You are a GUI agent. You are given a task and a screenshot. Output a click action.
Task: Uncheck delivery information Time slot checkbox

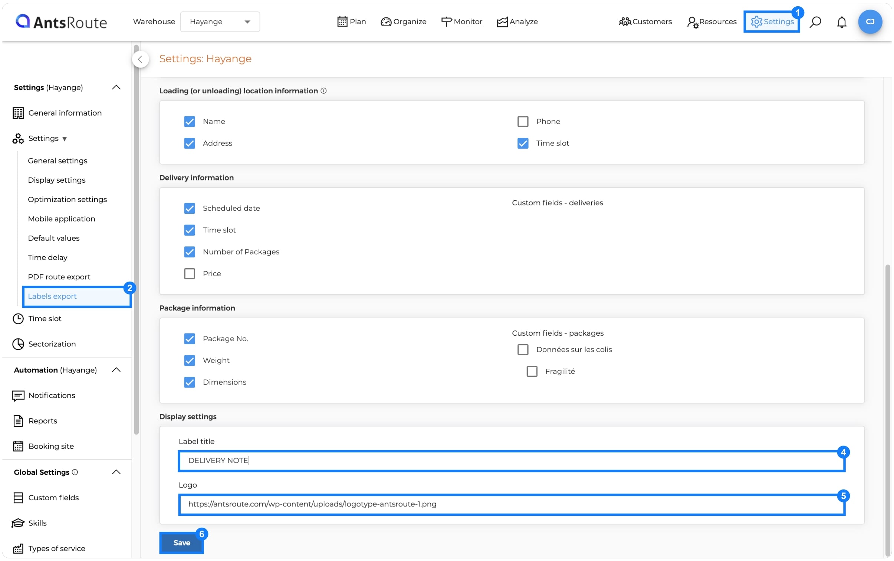coord(189,230)
